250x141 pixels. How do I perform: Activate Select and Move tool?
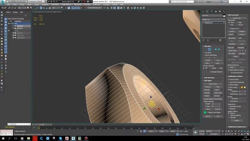pos(41,8)
